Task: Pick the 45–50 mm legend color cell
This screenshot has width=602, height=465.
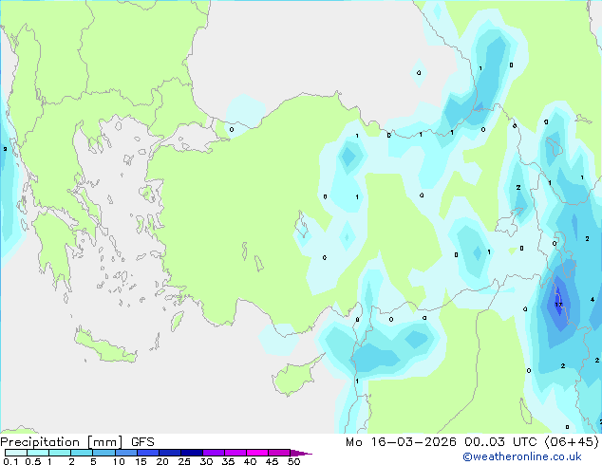Action: [x=279, y=453]
